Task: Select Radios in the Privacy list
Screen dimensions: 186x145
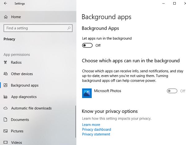Action: (38, 62)
